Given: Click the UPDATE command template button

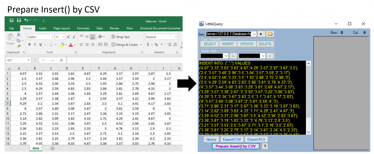Looking at the screenshot, I should (247, 44).
